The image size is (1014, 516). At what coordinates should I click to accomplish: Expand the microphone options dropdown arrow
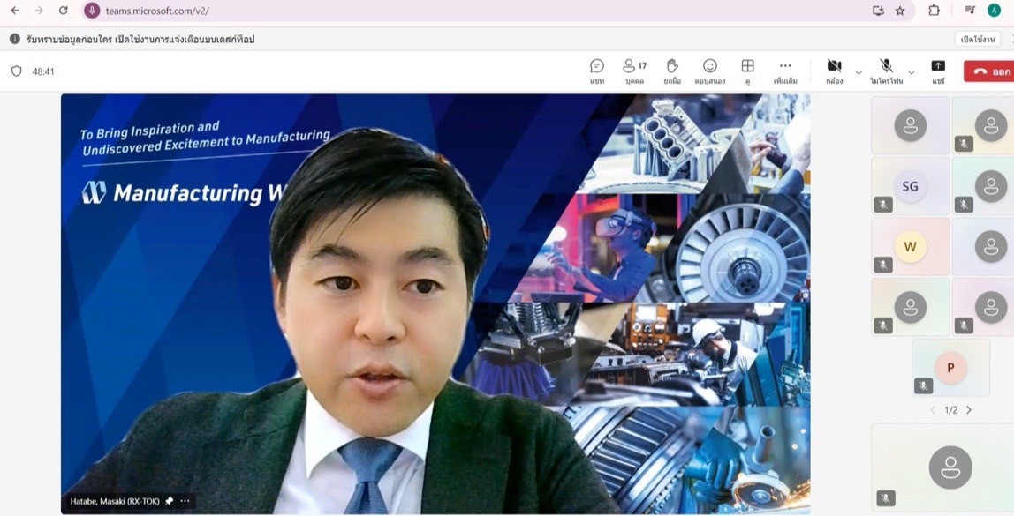pos(912,72)
